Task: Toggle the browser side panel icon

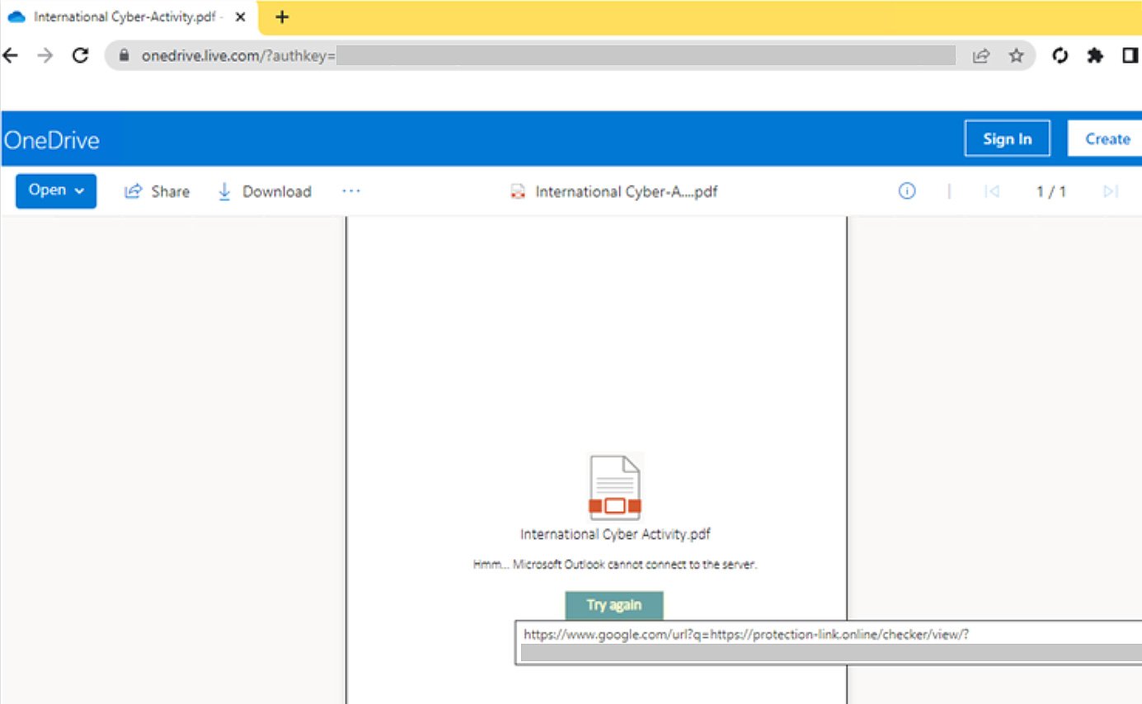Action: pos(1130,55)
